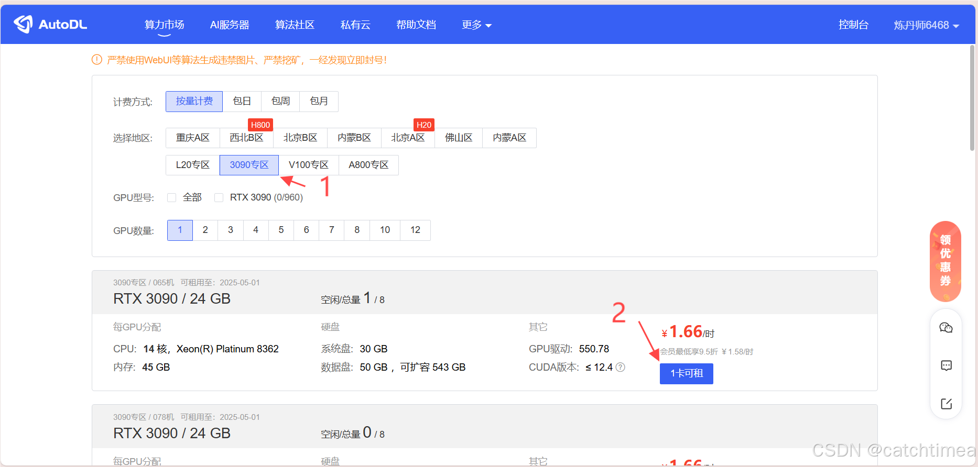The height and width of the screenshot is (467, 978).
Task: Select the 重庆A区 region
Action: [x=193, y=138]
